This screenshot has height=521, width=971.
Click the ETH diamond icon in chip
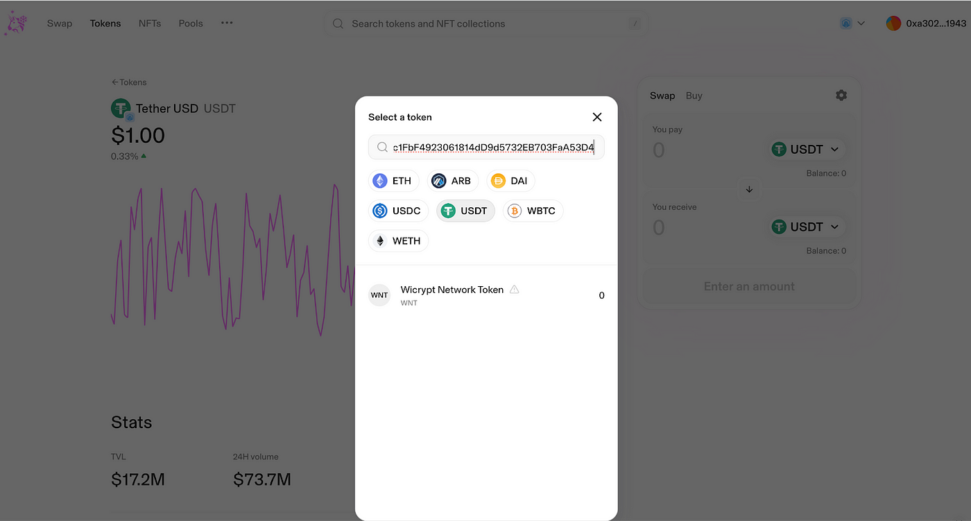point(380,181)
